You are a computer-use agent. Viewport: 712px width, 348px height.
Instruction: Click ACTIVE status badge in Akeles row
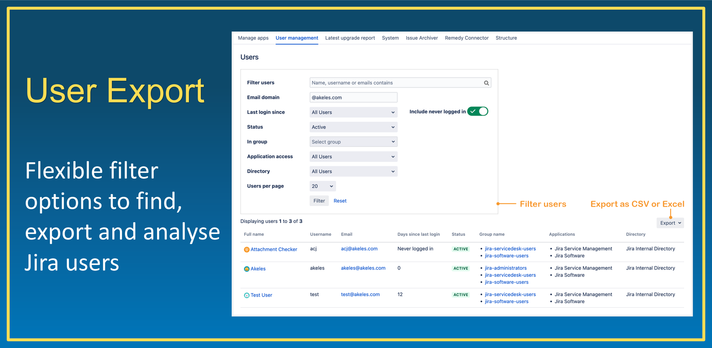tap(460, 268)
